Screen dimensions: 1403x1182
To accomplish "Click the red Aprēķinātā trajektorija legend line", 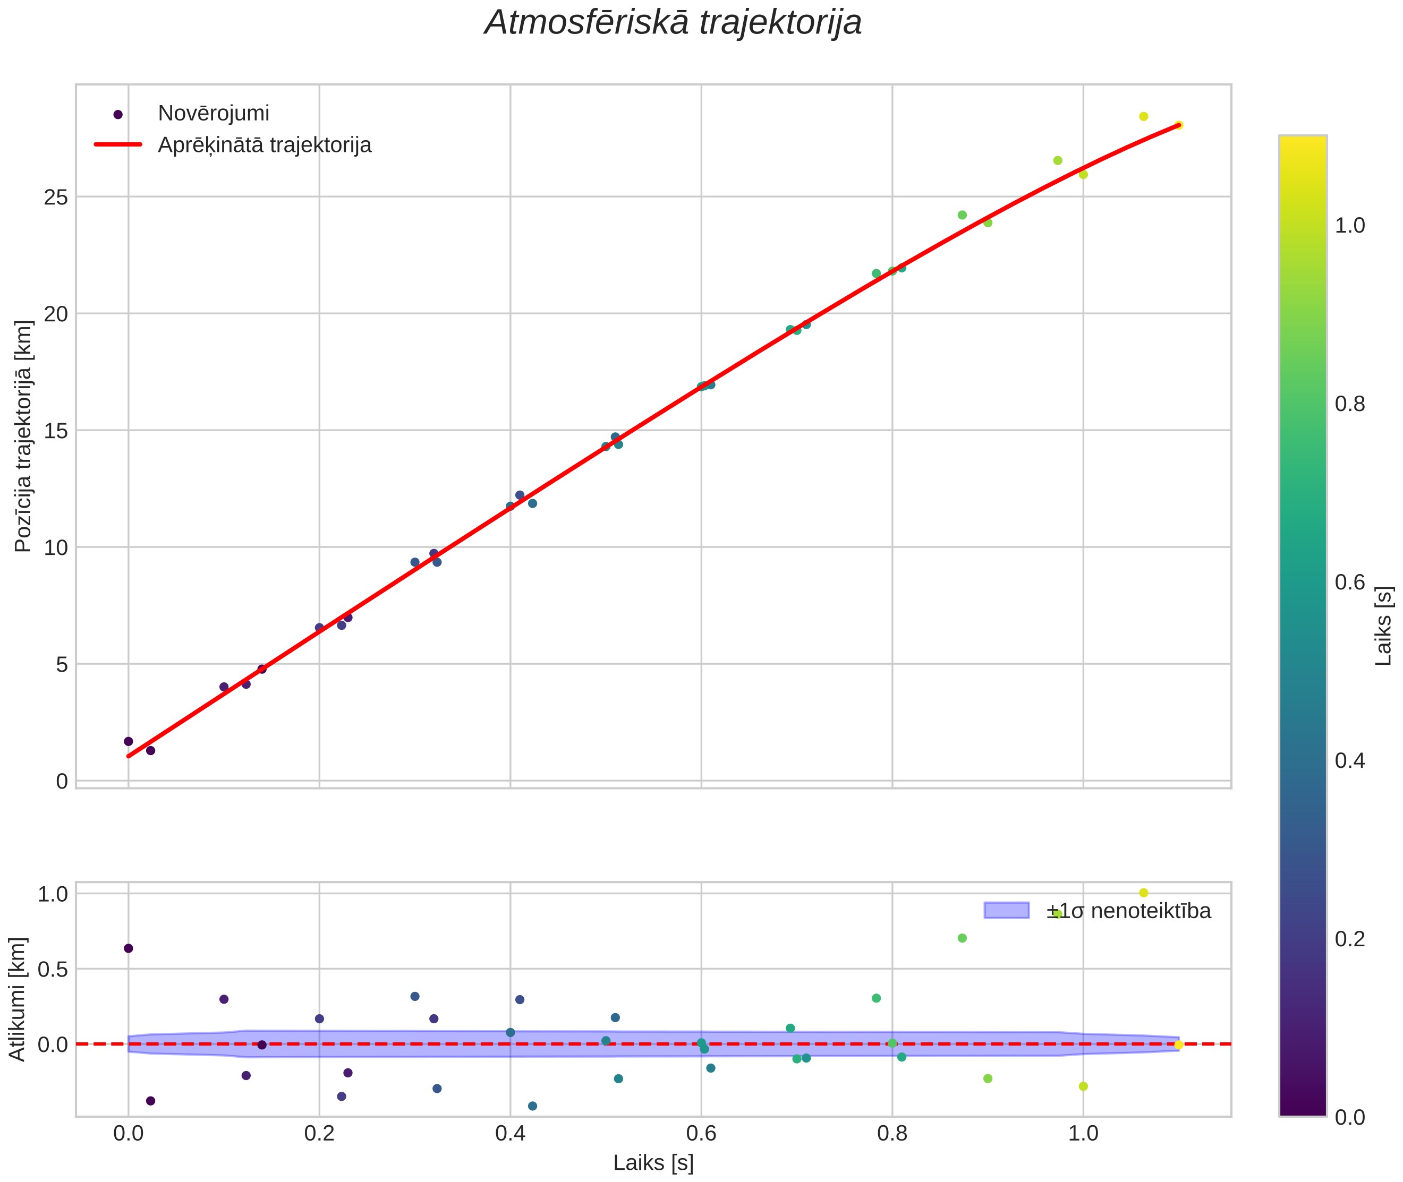I will coord(118,144).
